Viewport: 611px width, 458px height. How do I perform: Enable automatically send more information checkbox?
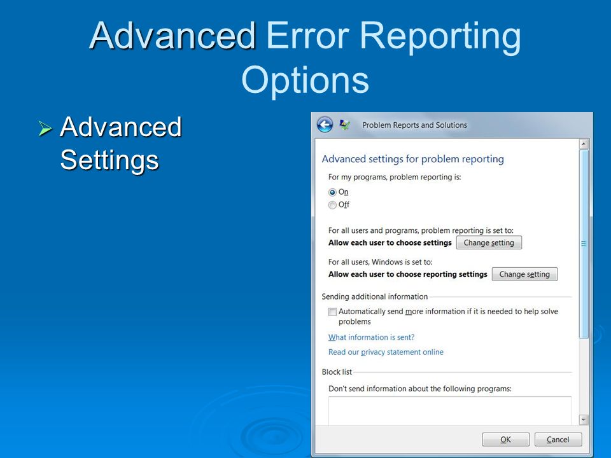click(x=332, y=312)
